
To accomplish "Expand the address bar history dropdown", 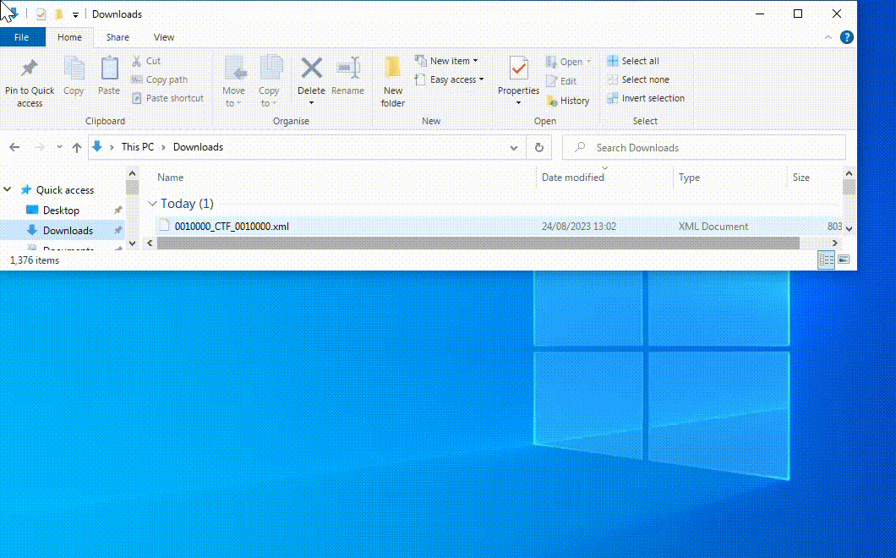I will 514,147.
